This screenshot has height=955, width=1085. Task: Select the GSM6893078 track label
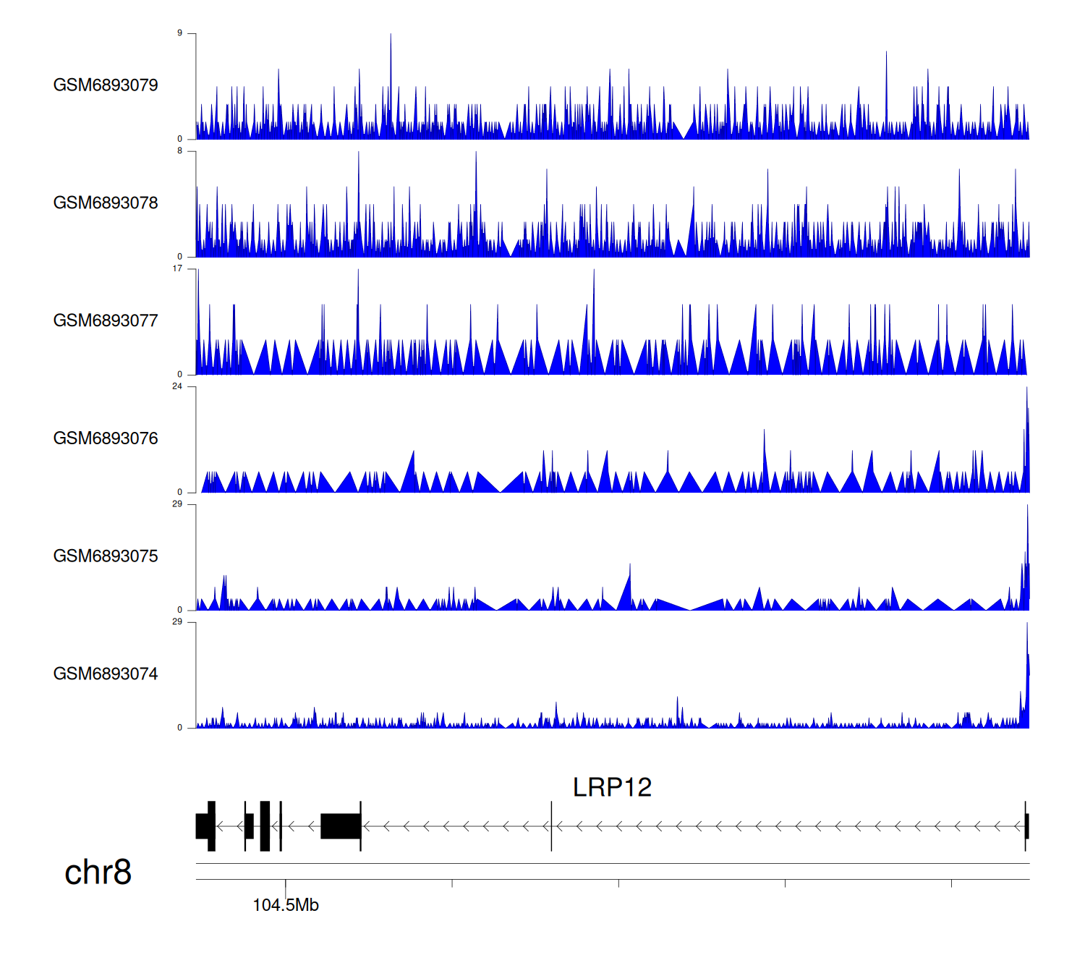(x=106, y=203)
